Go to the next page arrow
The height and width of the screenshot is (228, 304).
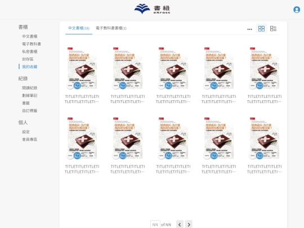point(189,224)
